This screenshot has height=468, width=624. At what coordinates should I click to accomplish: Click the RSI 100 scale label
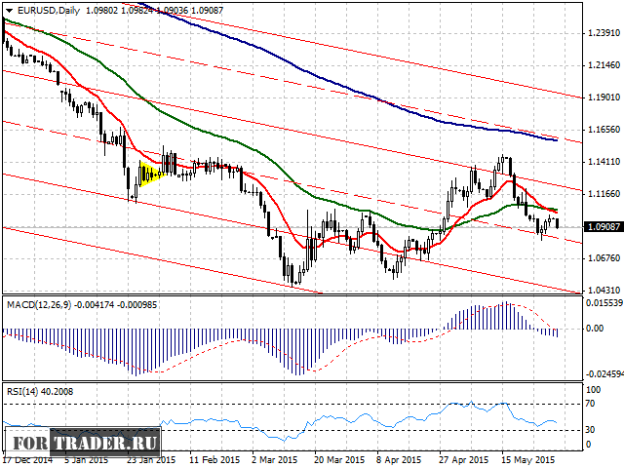point(594,390)
